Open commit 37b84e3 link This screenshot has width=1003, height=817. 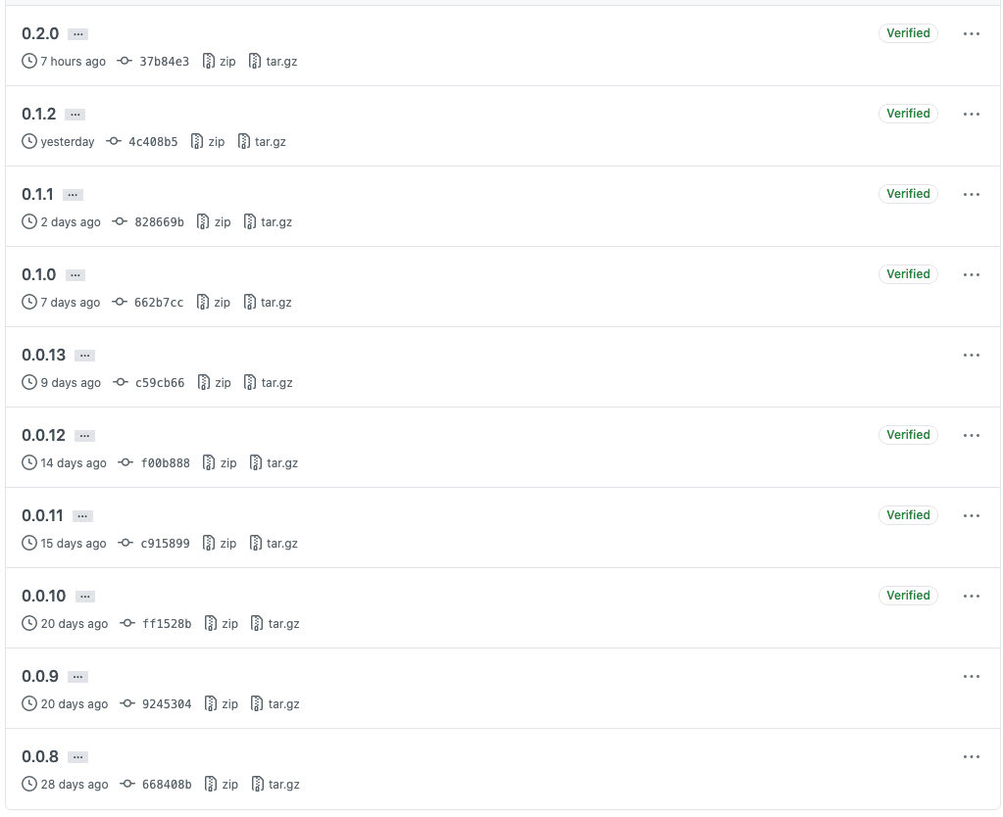click(x=165, y=62)
